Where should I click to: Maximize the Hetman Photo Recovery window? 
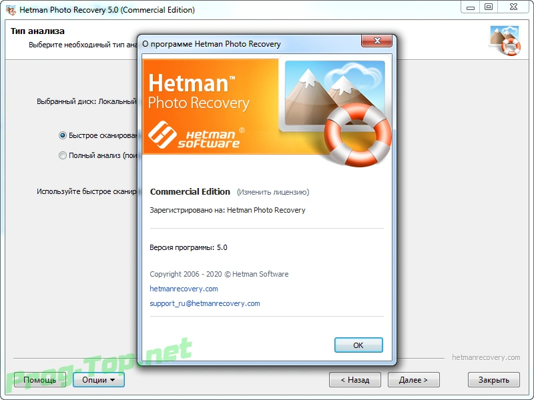(489, 7)
